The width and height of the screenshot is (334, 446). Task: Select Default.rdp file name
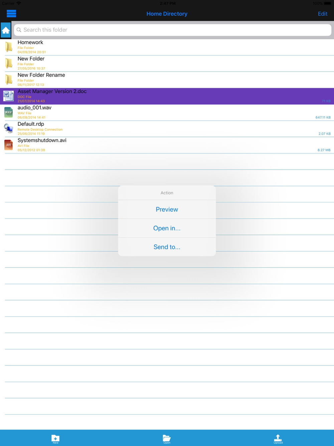(31, 124)
